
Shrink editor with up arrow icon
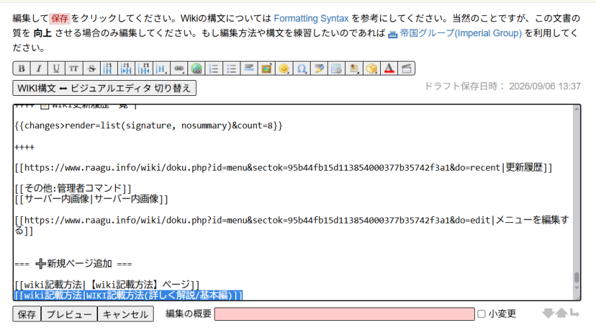[562, 313]
